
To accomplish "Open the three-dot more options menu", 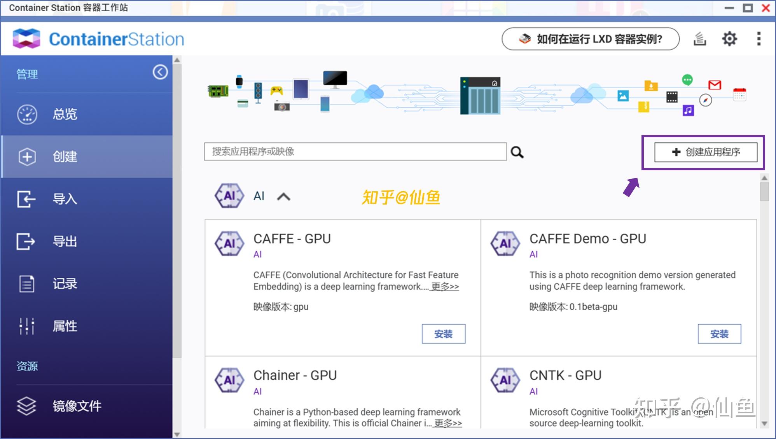I will click(x=759, y=39).
